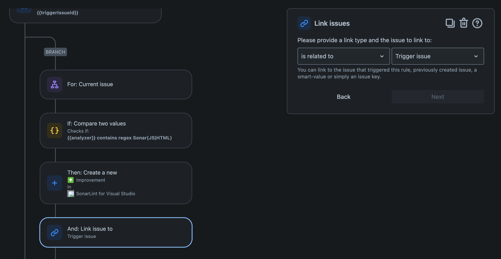Click the green Improvement issue type icon
Viewport: 501px width, 259px height.
click(71, 180)
